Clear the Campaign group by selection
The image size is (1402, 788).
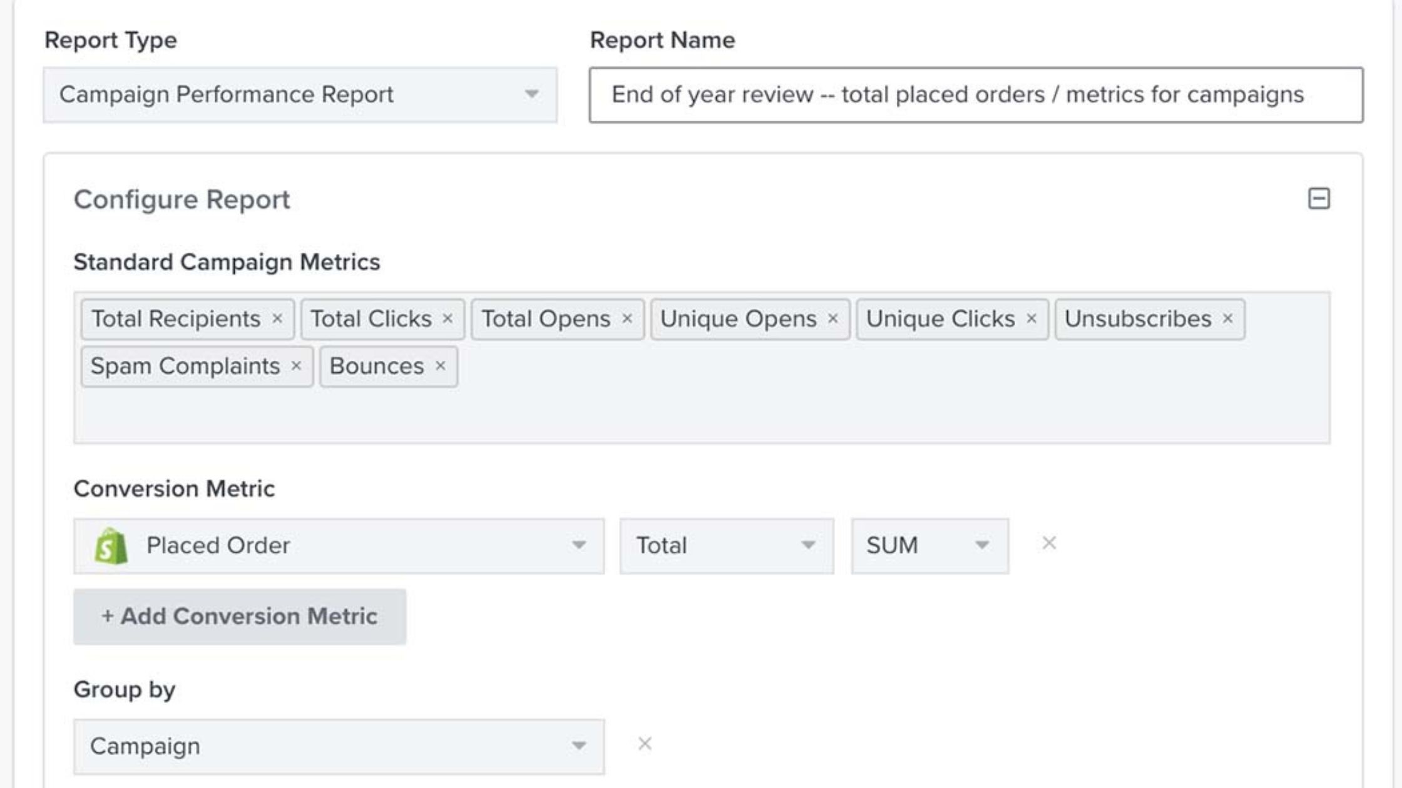pos(645,744)
